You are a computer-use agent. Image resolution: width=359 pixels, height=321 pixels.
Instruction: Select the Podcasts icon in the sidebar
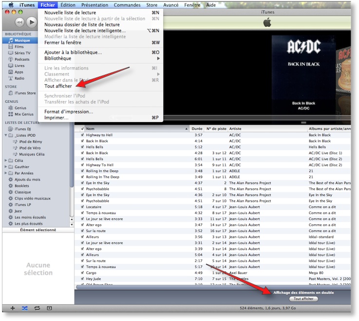pos(11,59)
